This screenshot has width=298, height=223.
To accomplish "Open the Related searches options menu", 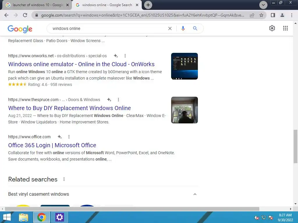I will click(x=64, y=179).
